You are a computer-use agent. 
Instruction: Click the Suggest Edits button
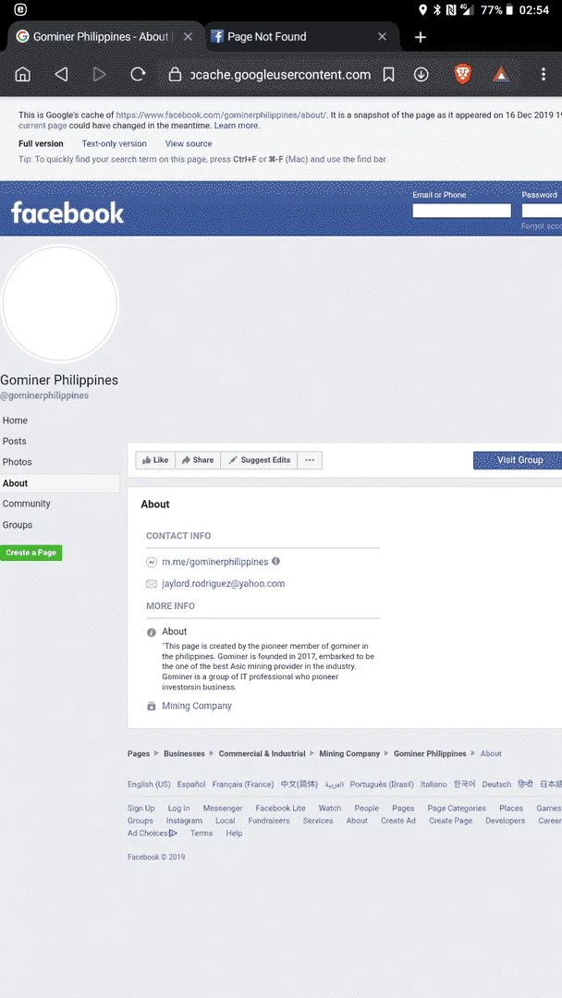coord(259,460)
